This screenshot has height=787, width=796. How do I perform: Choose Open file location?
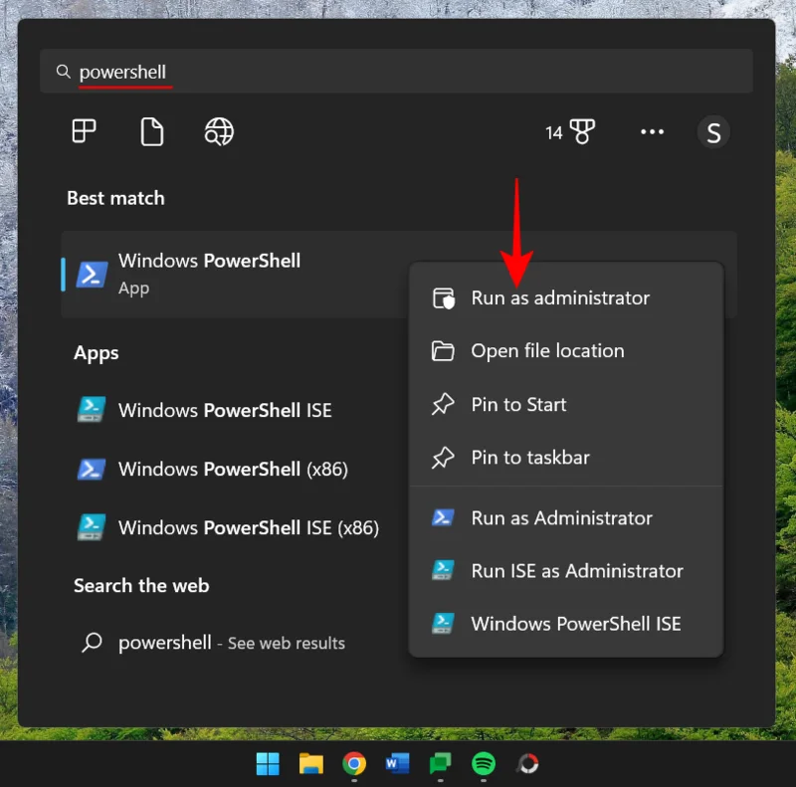click(x=547, y=350)
